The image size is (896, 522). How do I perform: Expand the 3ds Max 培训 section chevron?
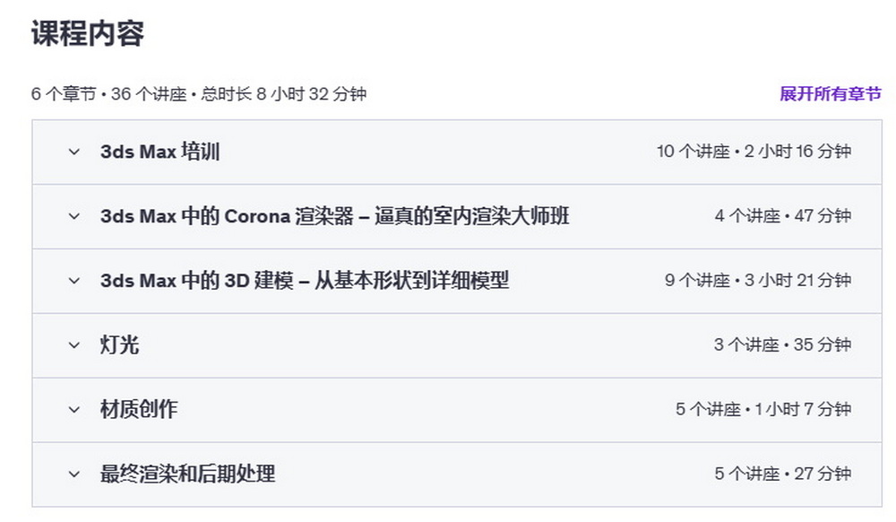click(74, 152)
